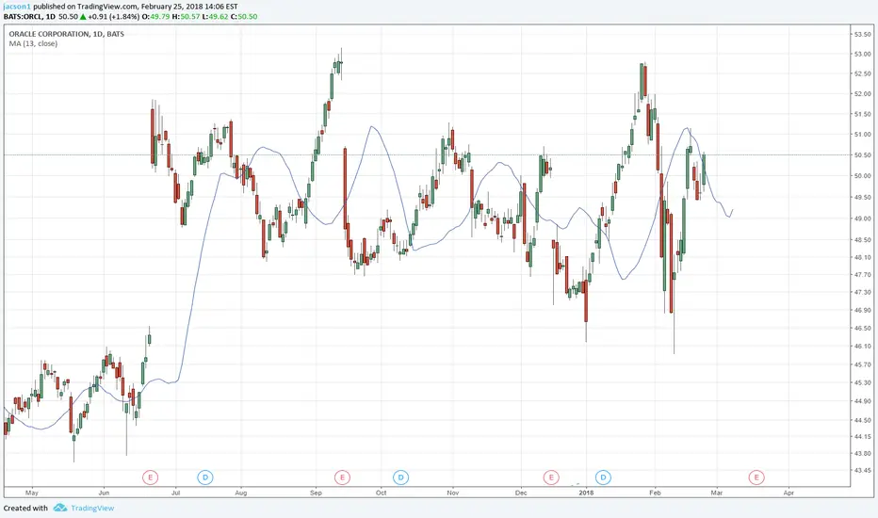Screen dimensions: 878x518
Task: Click the earnings E marker after Sep
Action: pyautogui.click(x=342, y=478)
